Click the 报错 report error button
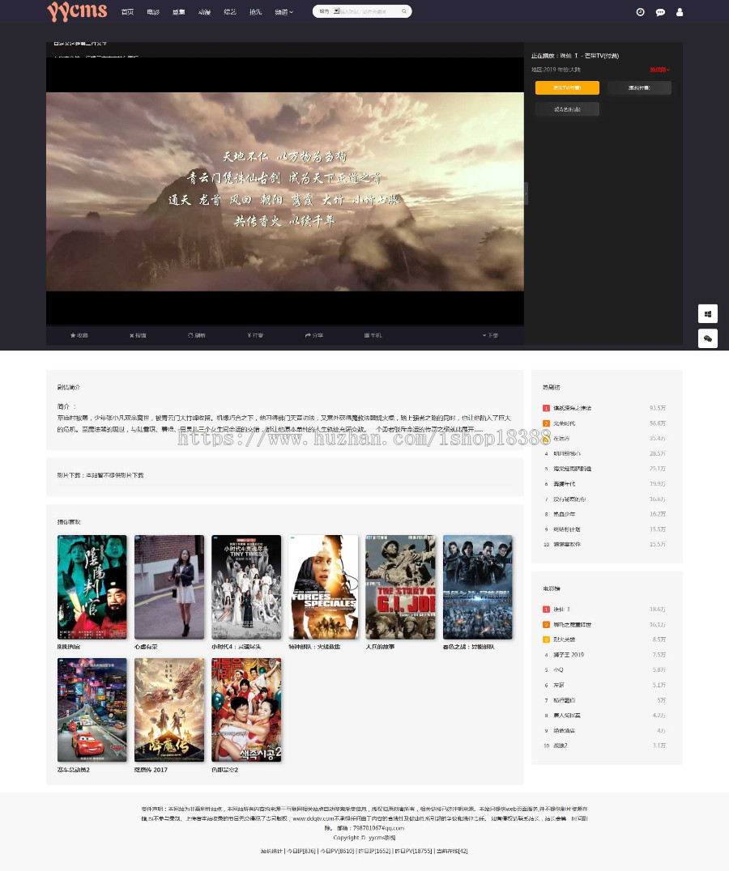The width and height of the screenshot is (729, 871). [138, 335]
